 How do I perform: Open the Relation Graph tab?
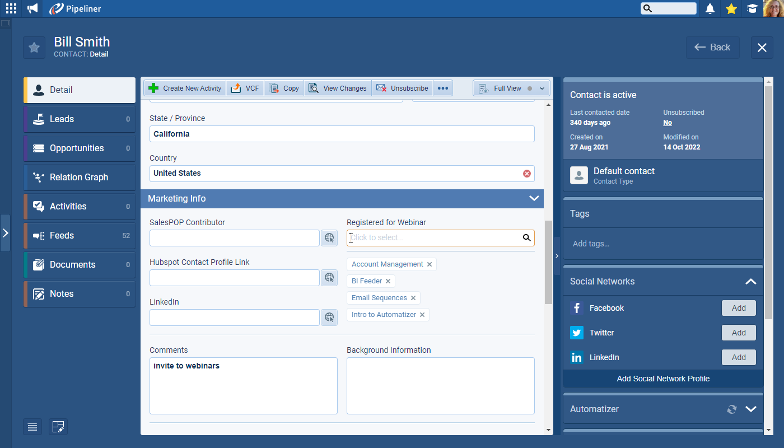(x=80, y=178)
